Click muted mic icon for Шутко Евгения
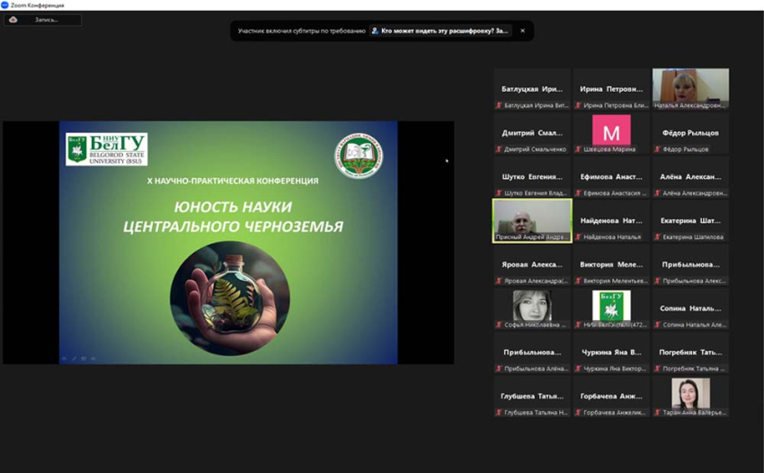 pos(499,192)
